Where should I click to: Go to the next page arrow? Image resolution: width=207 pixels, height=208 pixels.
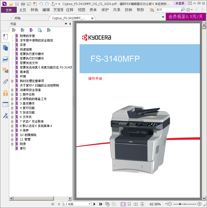tap(94, 204)
